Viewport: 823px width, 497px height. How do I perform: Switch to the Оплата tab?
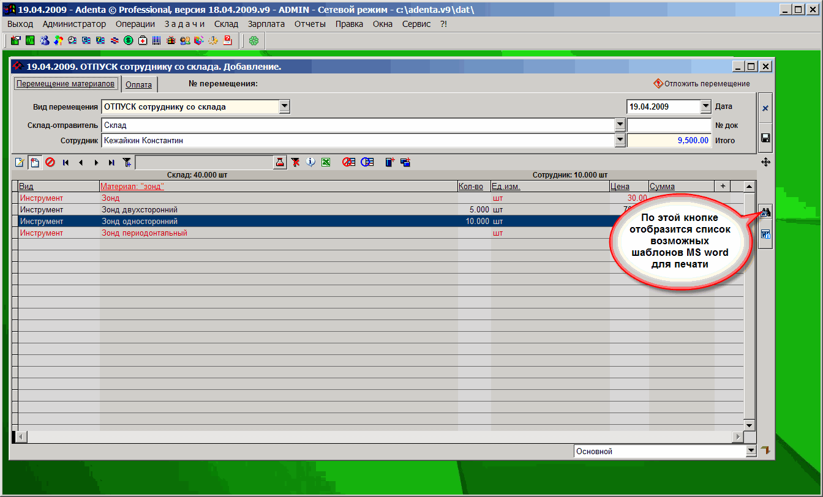click(x=138, y=84)
